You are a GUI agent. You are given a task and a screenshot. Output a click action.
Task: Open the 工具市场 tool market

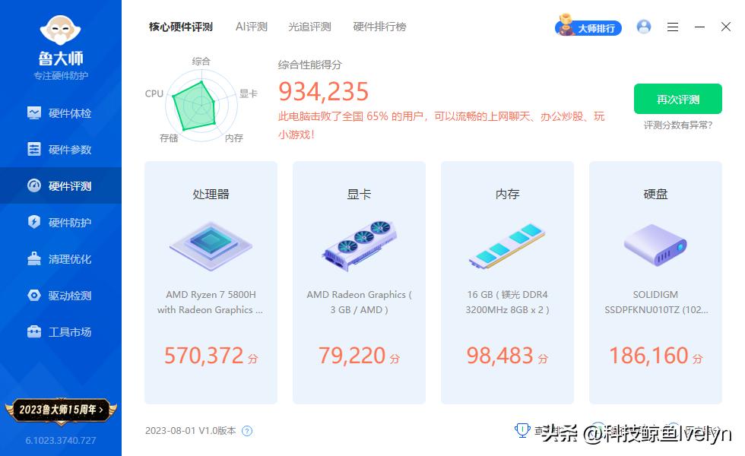click(61, 331)
